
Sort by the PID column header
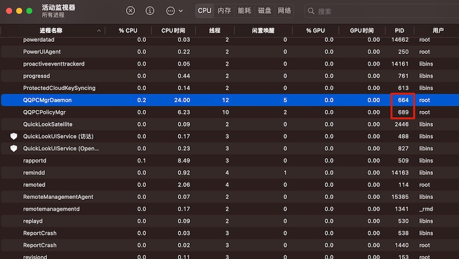(x=399, y=31)
